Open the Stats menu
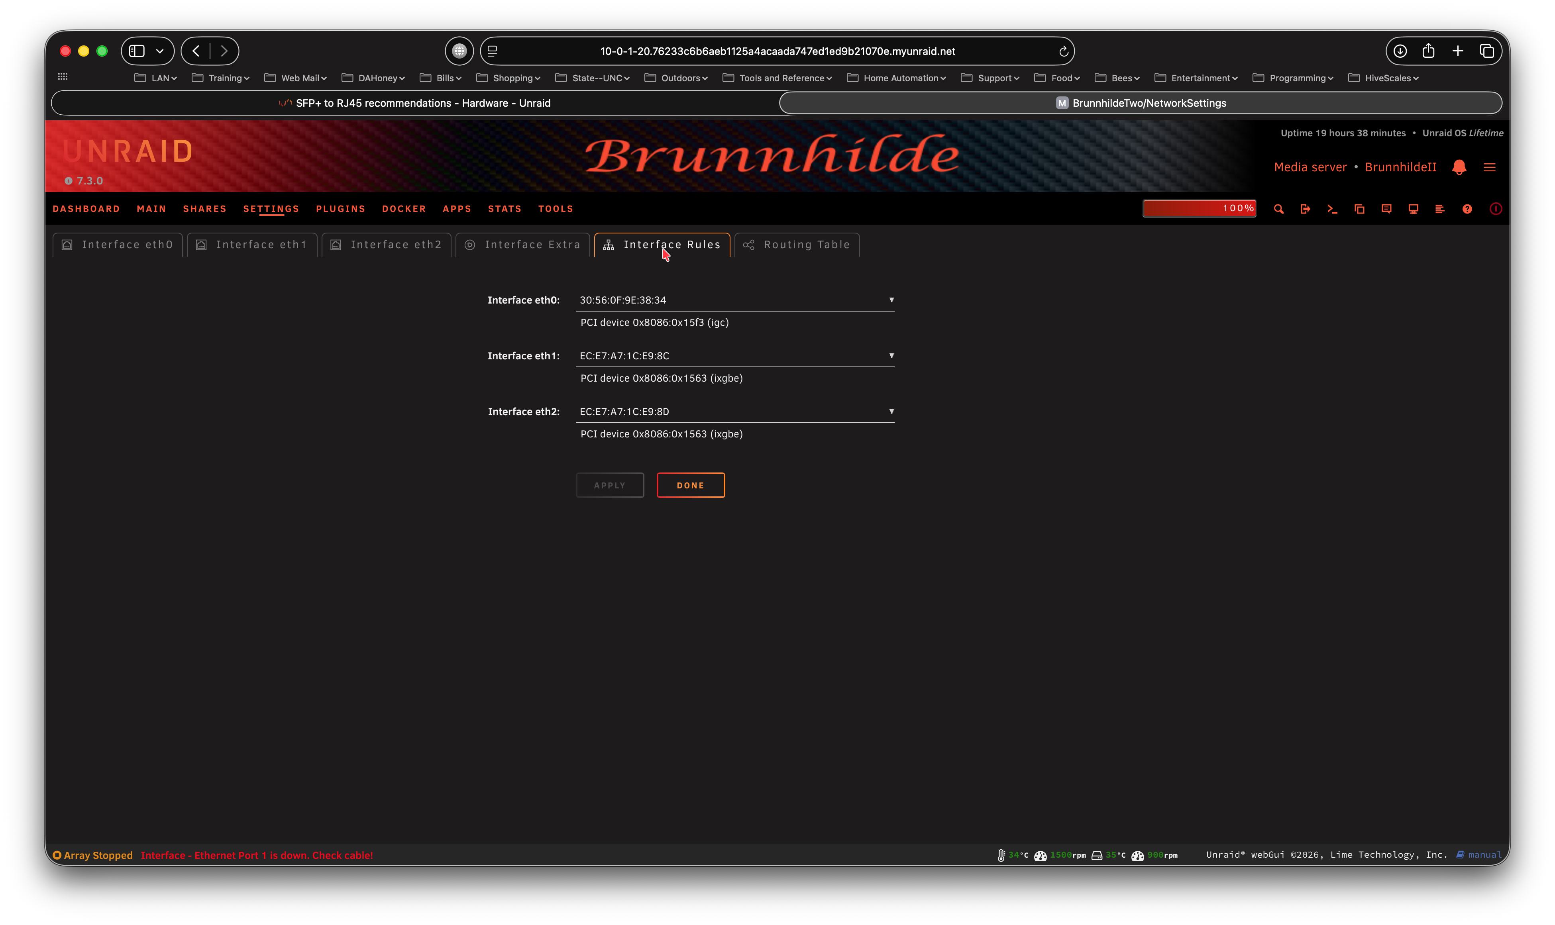Screen dimensions: 1555x925 click(505, 209)
